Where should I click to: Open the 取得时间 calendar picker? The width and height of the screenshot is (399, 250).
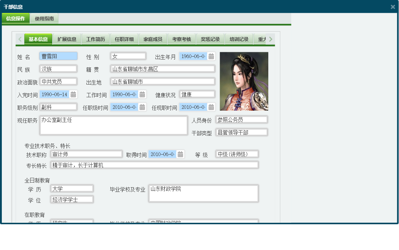180,154
